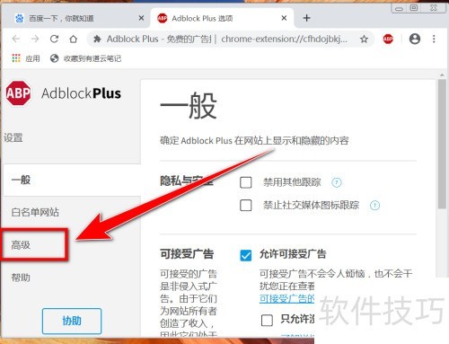Image resolution: width=449 pixels, height=344 pixels.
Task: Open the 应用 apps grid shortcut
Action: 26,58
